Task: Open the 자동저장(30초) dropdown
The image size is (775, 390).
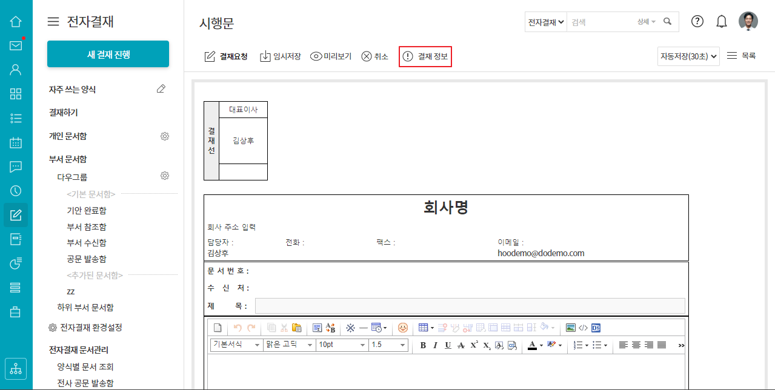Action: click(688, 56)
